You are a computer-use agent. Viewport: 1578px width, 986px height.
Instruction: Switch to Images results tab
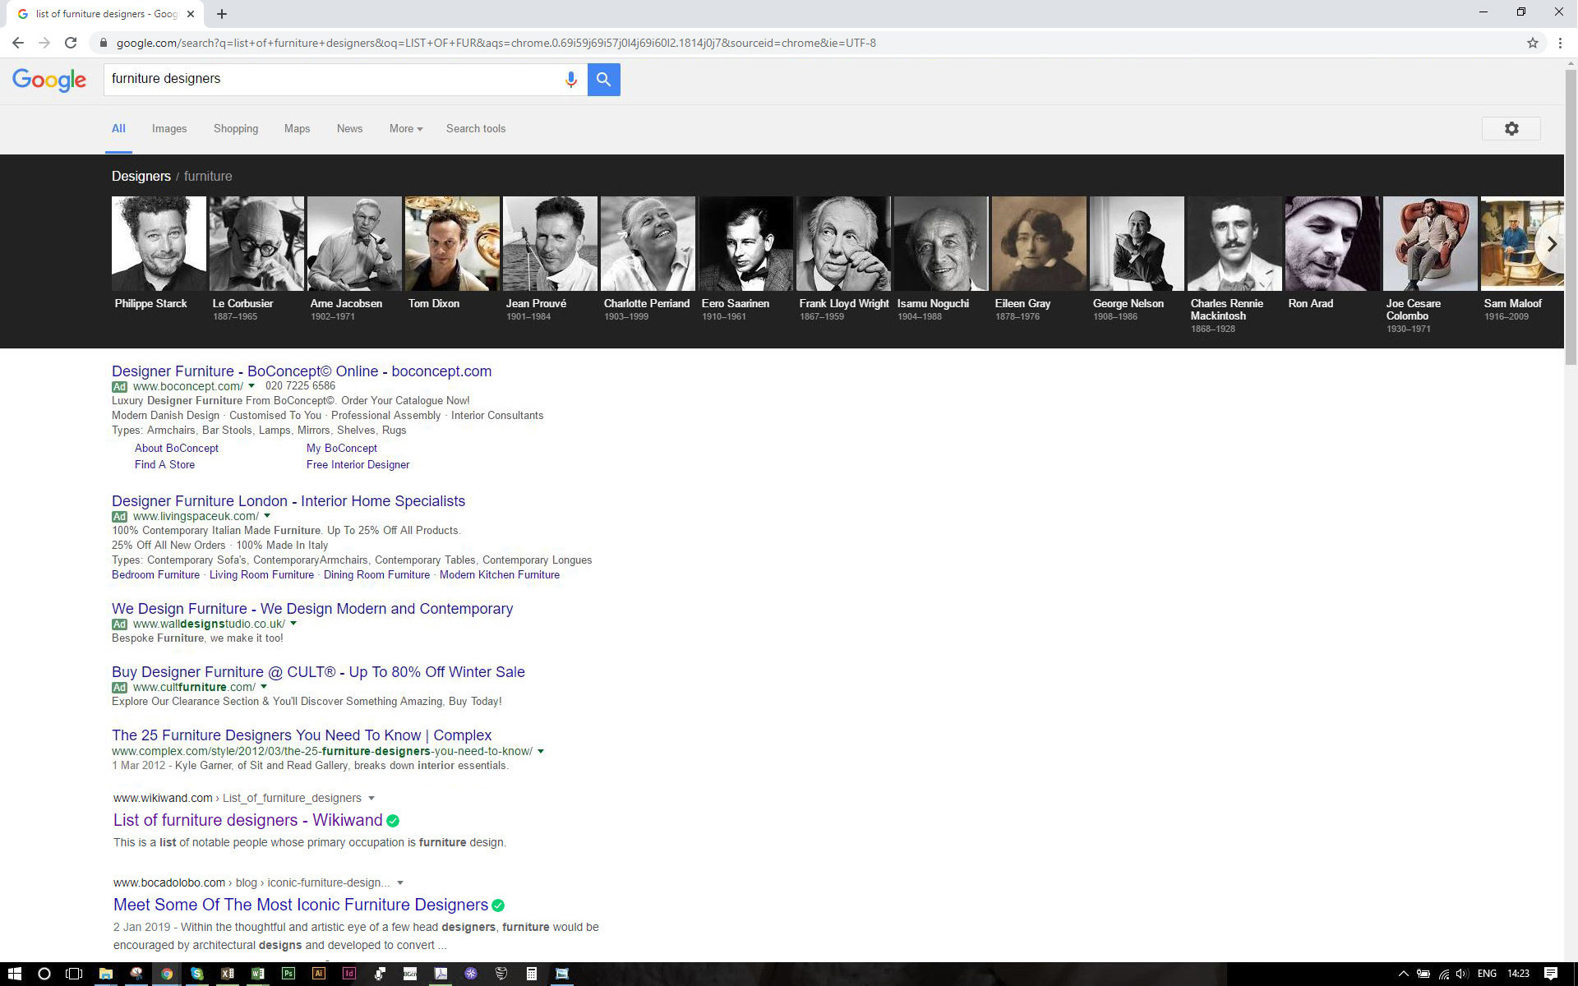[x=169, y=129]
